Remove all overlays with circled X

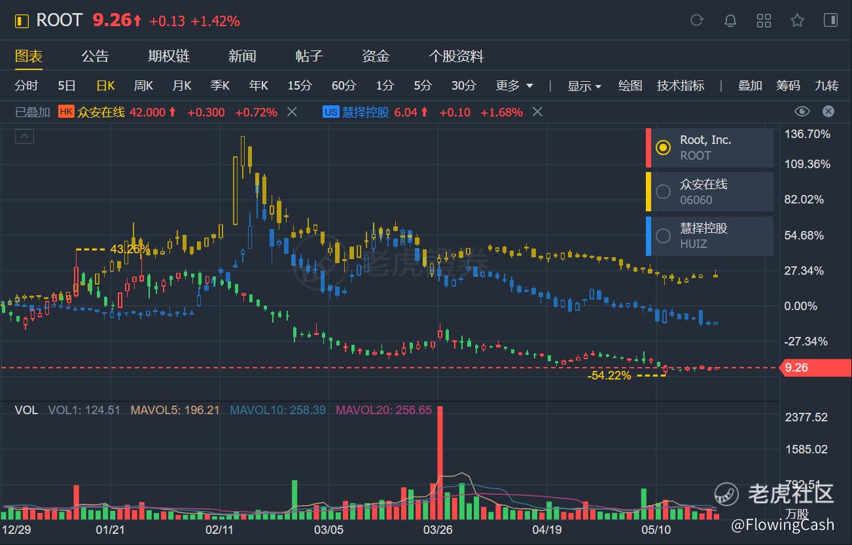click(828, 111)
